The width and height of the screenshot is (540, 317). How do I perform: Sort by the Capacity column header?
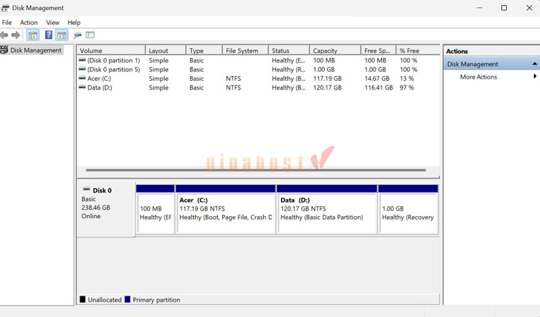point(335,50)
